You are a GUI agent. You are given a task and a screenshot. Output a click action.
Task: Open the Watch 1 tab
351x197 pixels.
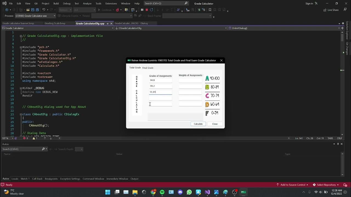click(x=25, y=179)
